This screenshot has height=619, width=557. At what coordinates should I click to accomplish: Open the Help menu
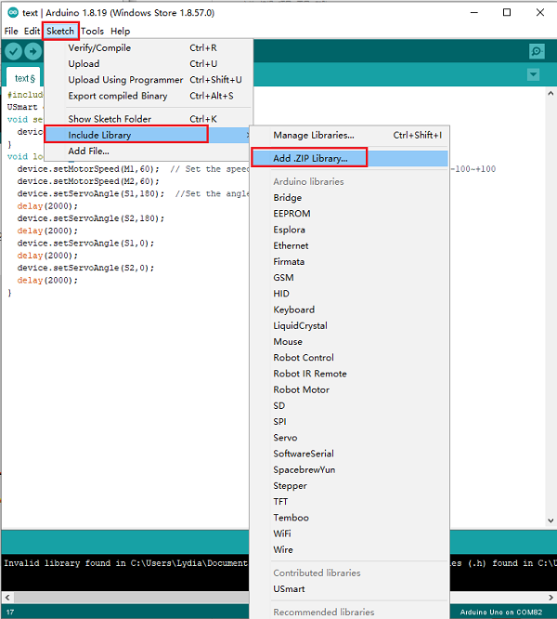point(121,31)
